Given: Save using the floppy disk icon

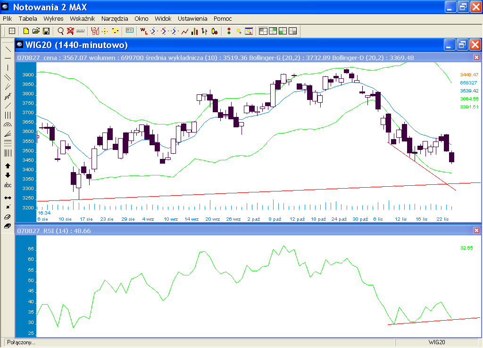Looking at the screenshot, I should coord(46,31).
